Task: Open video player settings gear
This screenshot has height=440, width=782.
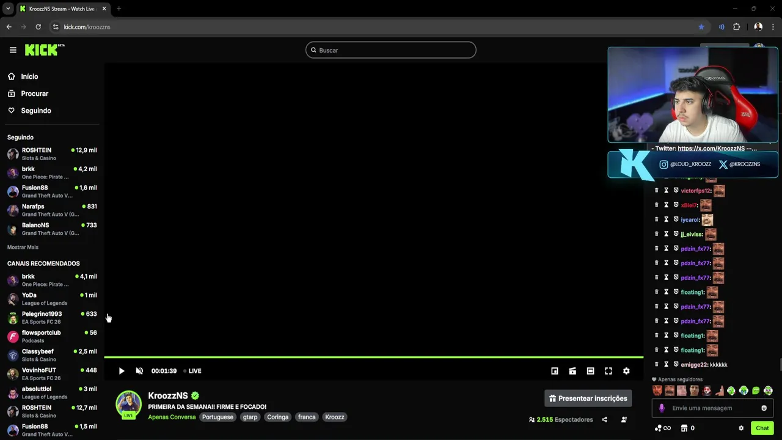Action: click(x=626, y=371)
